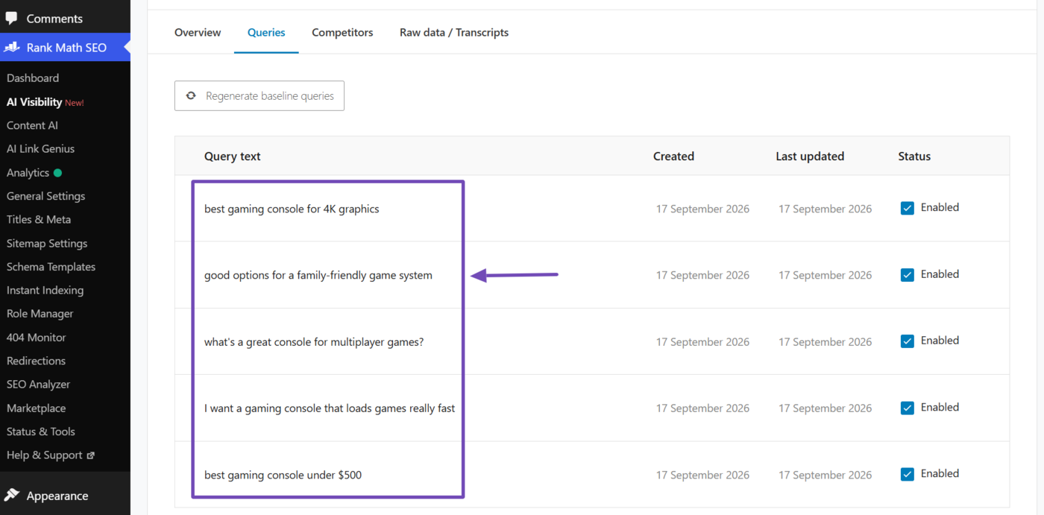
Task: Click the Last updated date of the family-friendly query
Action: [825, 276]
